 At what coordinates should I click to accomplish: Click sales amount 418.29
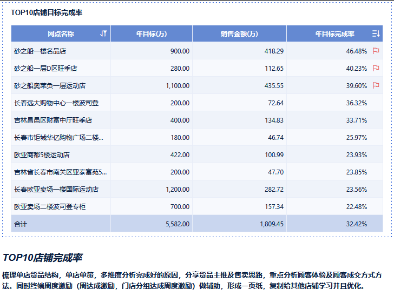(274, 51)
